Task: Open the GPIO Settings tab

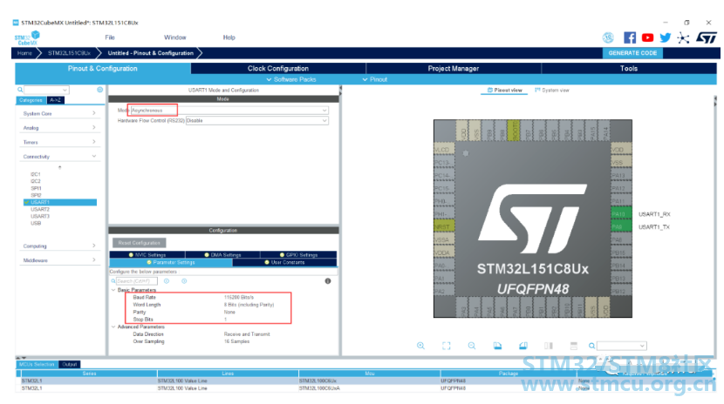Action: 298,255
